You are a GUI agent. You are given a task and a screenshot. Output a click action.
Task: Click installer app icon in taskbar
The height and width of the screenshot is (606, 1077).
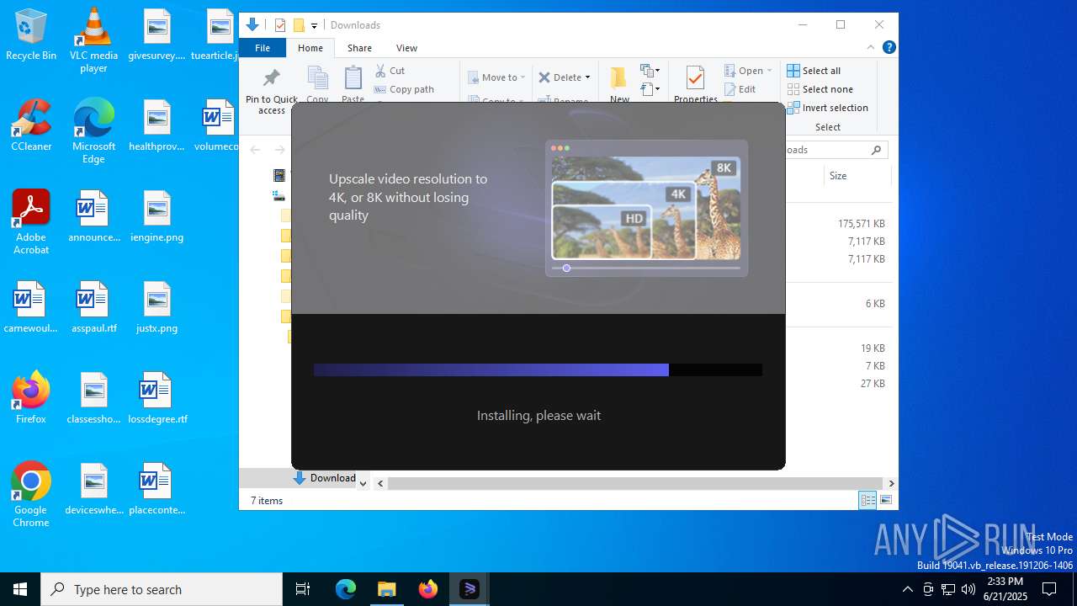pyautogui.click(x=469, y=589)
